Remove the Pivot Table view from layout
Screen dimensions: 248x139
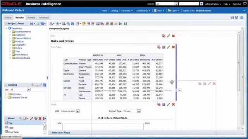point(173,47)
